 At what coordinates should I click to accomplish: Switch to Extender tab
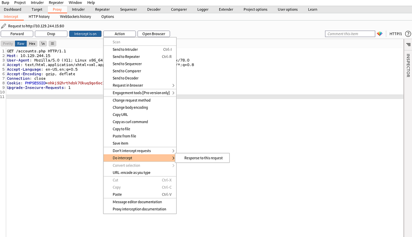click(226, 10)
